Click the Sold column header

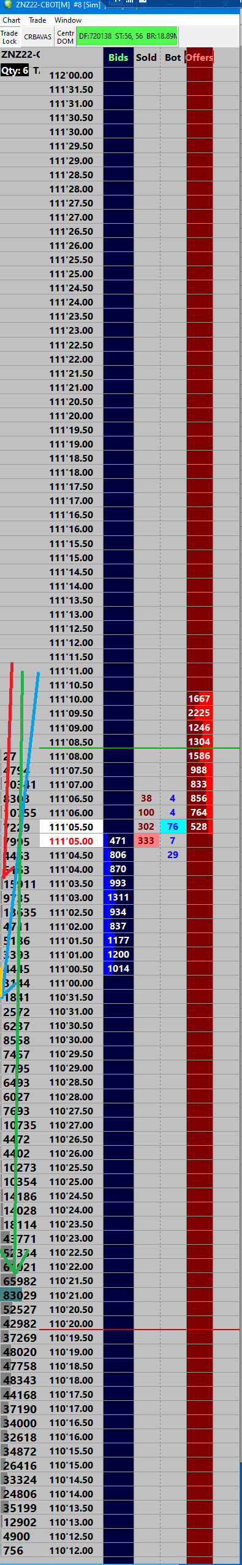pyautogui.click(x=146, y=57)
